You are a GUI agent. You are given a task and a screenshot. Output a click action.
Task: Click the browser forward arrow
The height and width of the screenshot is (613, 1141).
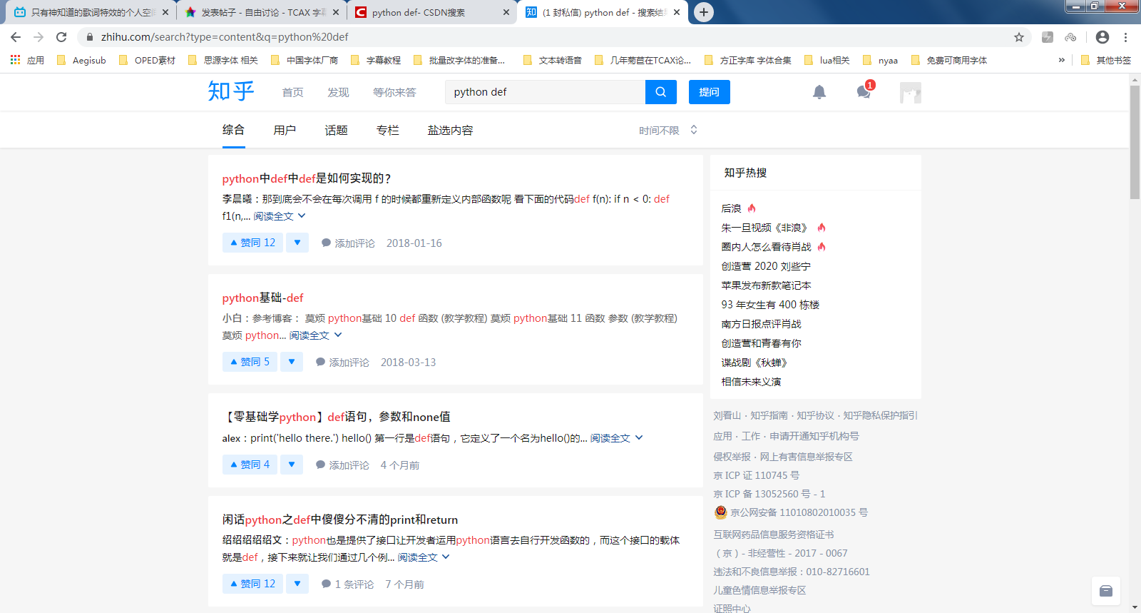[x=39, y=37]
